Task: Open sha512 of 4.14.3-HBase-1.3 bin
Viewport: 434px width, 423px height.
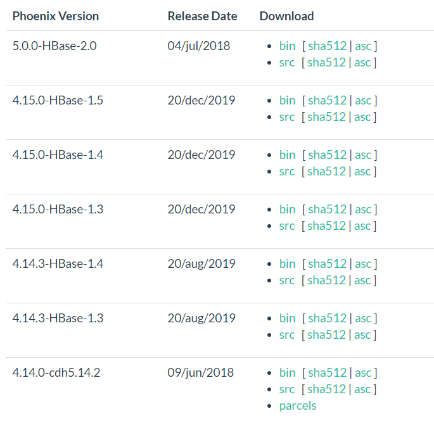Action: [327, 319]
